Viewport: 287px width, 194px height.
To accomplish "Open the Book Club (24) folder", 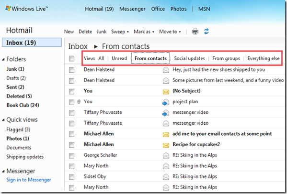I will point(23,105).
